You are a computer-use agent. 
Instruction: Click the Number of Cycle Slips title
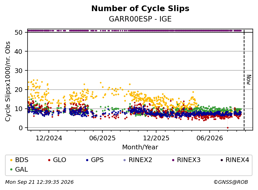pos(140,9)
